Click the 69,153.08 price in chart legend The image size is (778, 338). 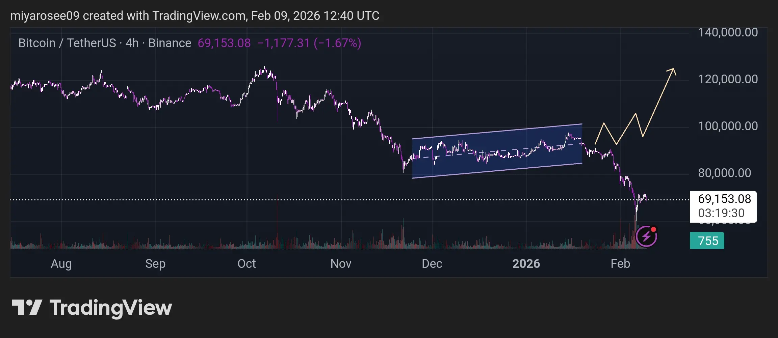click(x=224, y=43)
